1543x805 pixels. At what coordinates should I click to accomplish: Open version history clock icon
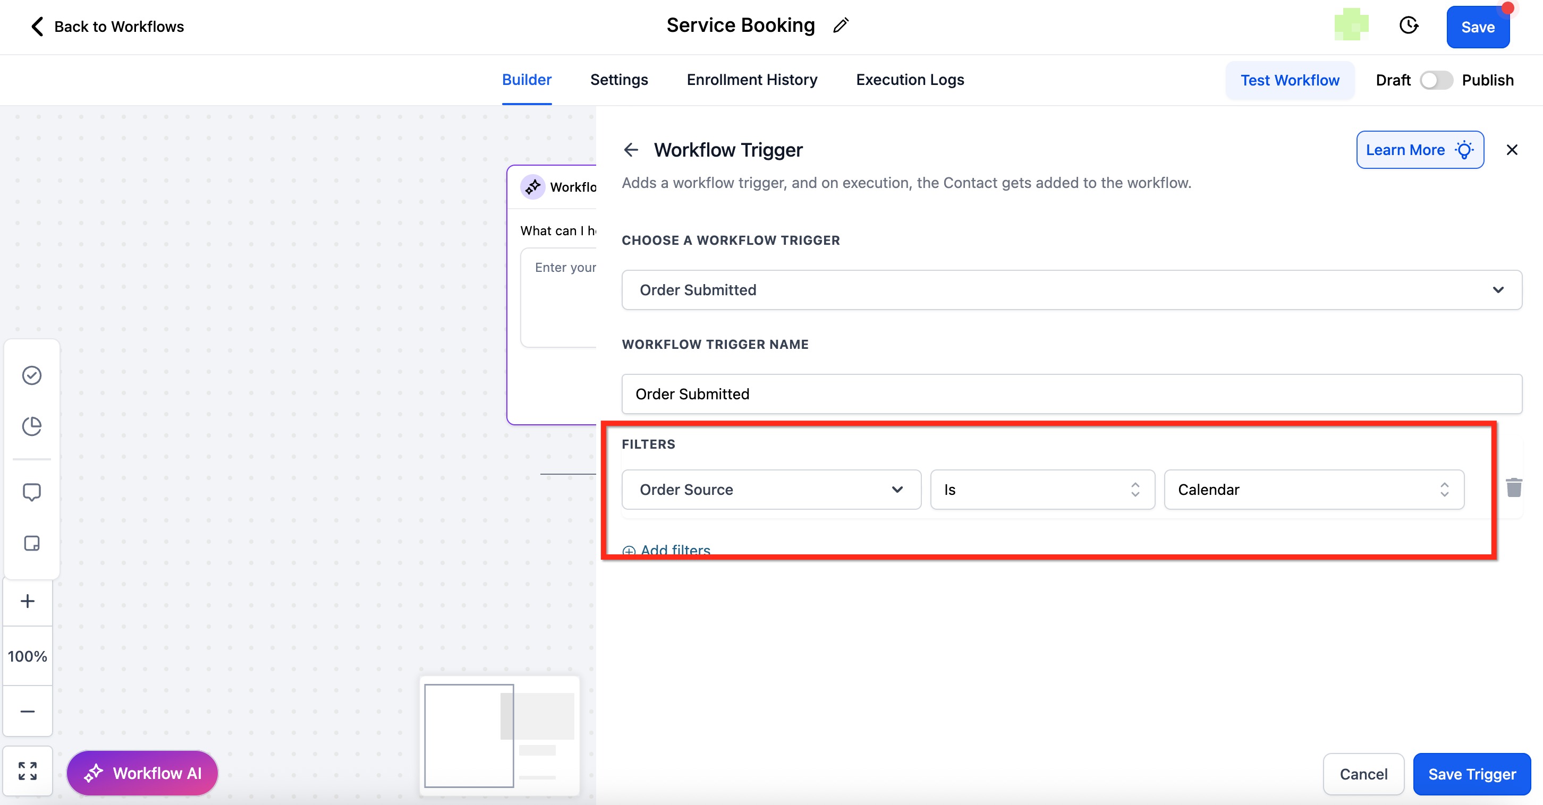point(1408,25)
